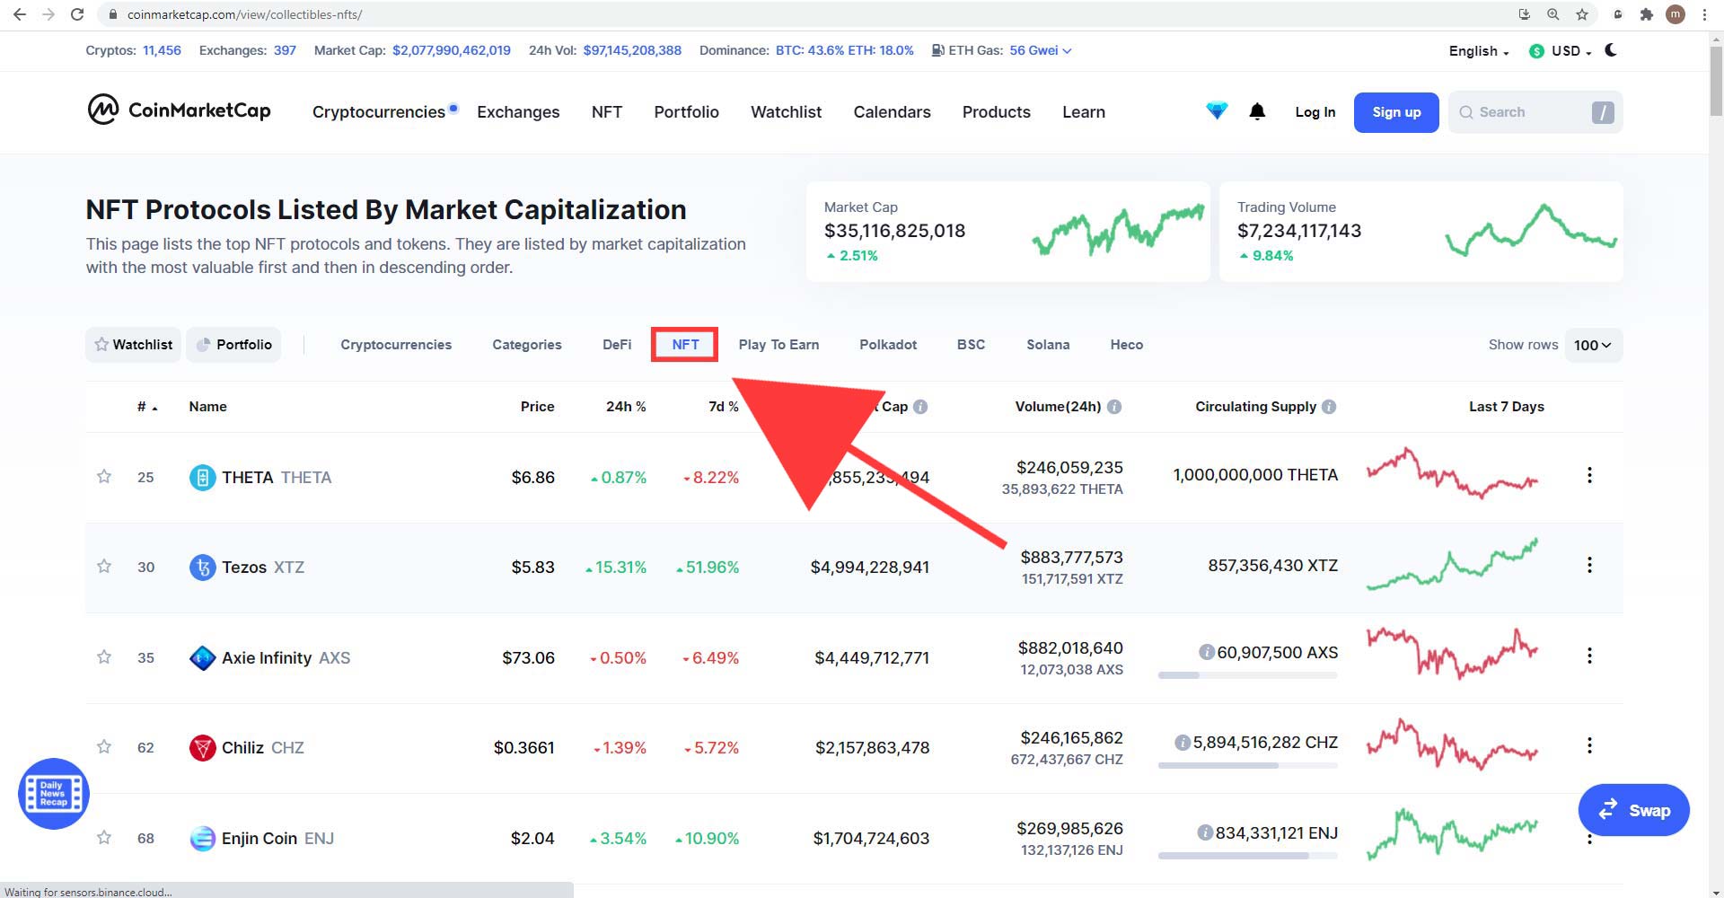Open Axie Infinity row options menu
Screen dimensions: 1724x898
tap(1589, 656)
